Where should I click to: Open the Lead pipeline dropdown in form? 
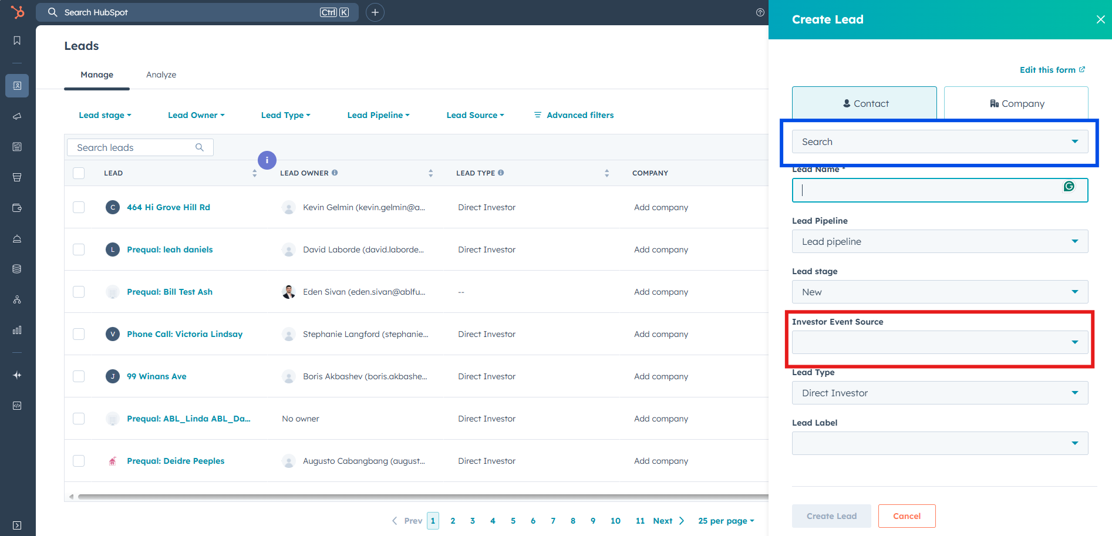[x=939, y=241]
